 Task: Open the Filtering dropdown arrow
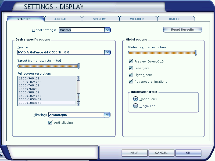tap(107, 115)
